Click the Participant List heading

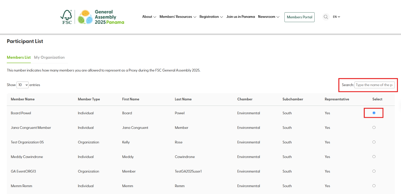tap(25, 41)
